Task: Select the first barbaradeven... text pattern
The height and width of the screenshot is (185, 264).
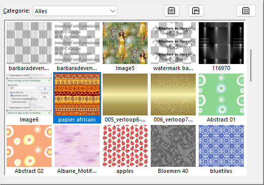Action: pos(29,46)
